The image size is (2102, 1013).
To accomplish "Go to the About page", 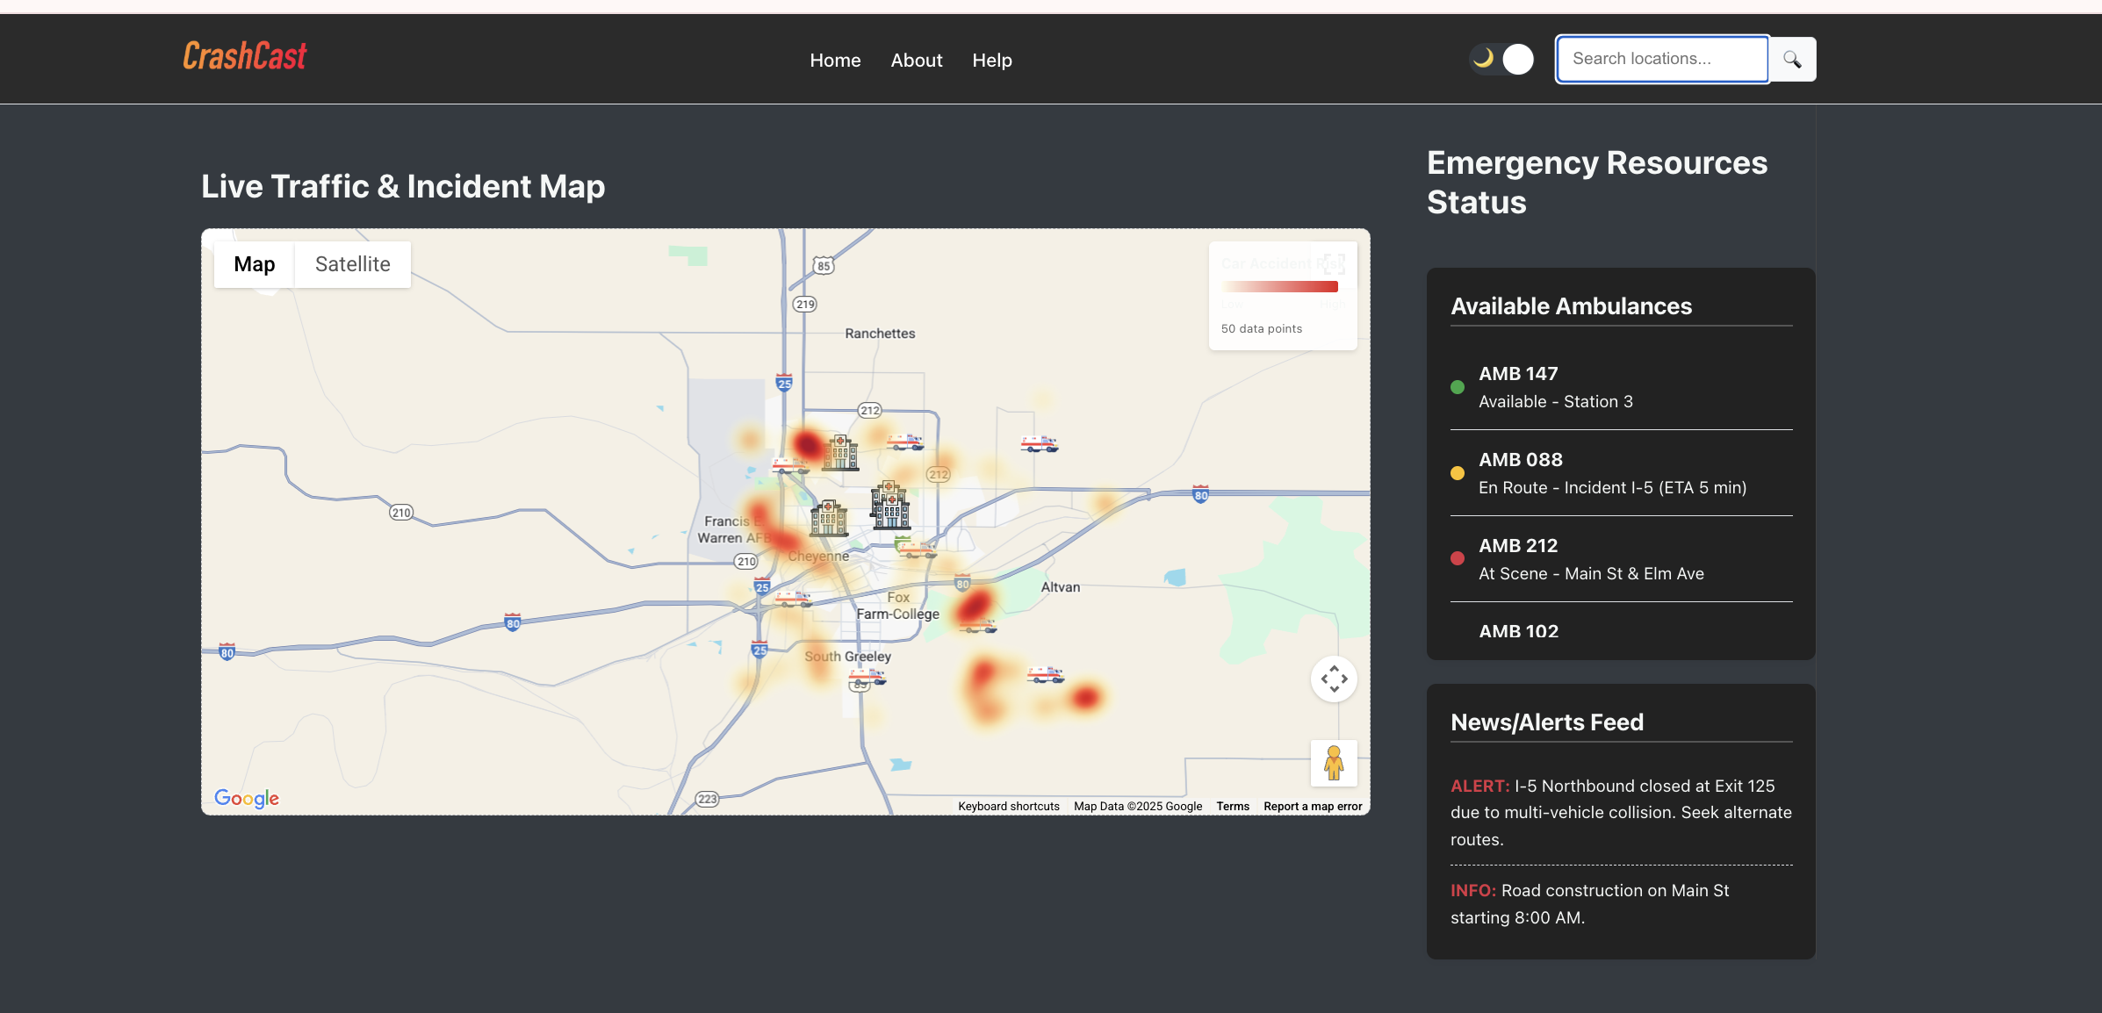I will (916, 61).
